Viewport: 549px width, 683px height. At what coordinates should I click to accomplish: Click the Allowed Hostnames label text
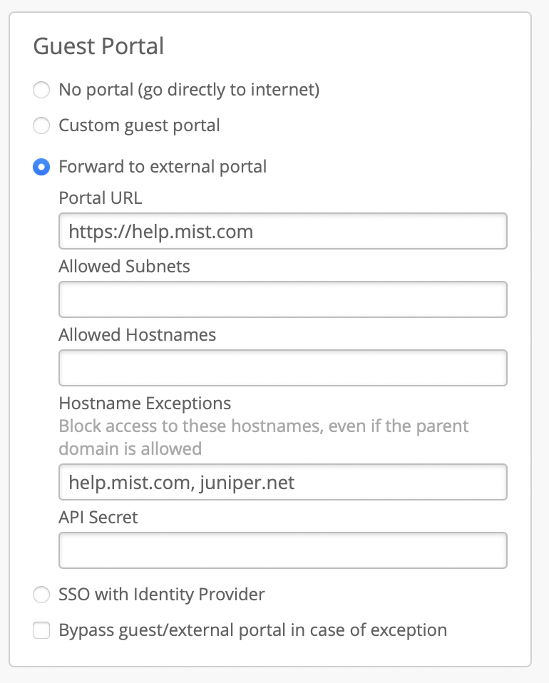(137, 334)
